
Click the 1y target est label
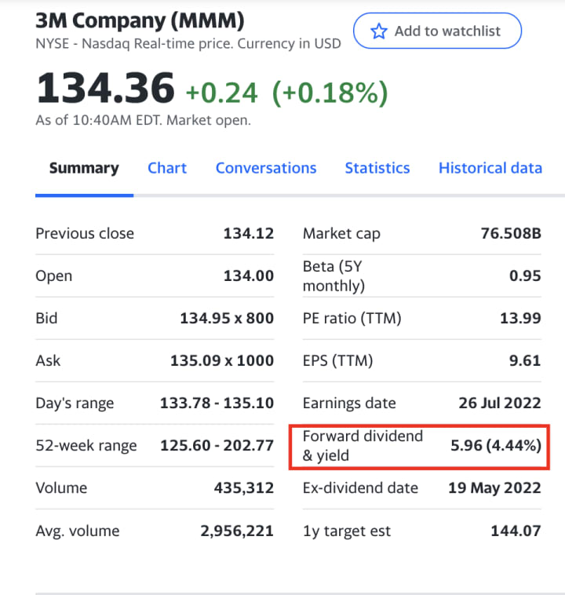click(346, 531)
